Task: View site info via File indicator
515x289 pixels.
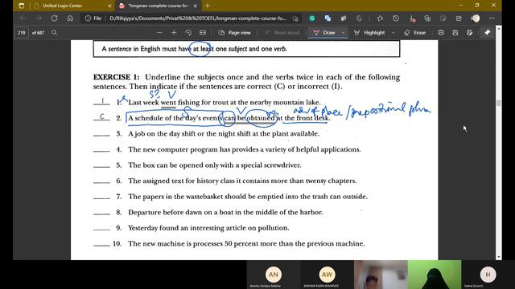Action: (93, 18)
